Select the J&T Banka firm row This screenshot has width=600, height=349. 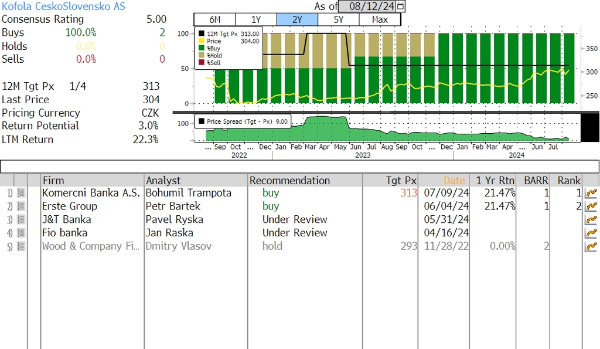pyautogui.click(x=67, y=219)
